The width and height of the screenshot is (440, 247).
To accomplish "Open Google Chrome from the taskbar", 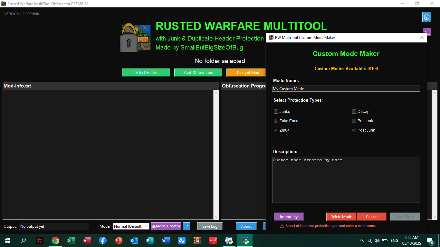I will pos(55,241).
